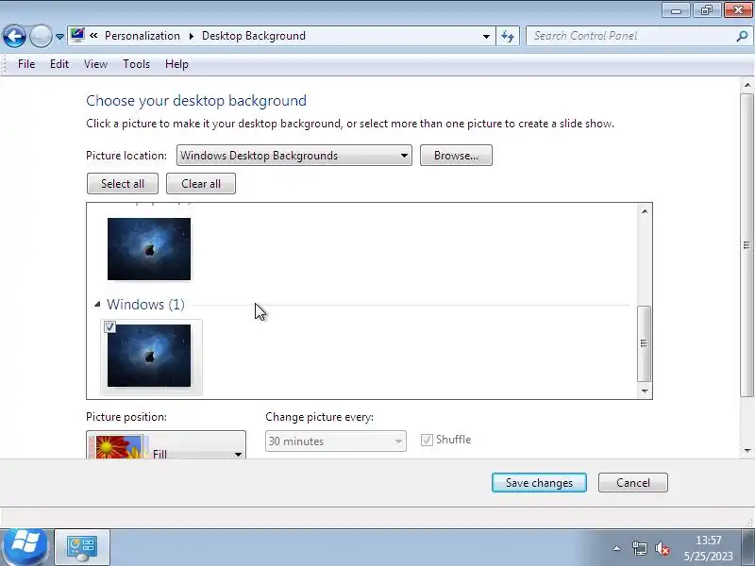Click the muted volume tray icon
The width and height of the screenshot is (755, 566).
coord(663,548)
